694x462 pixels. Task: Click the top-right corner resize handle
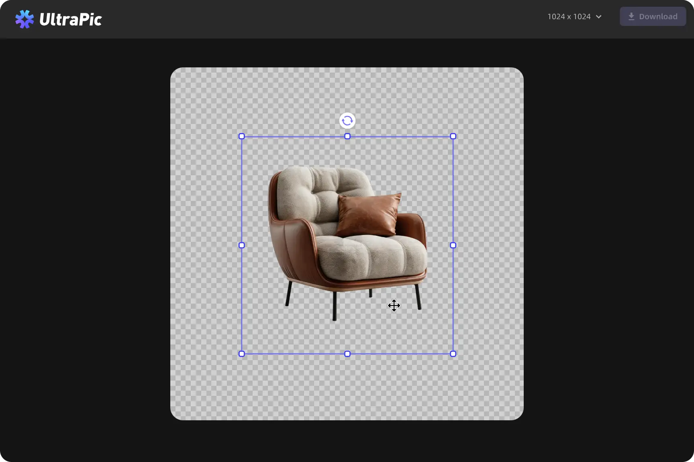pos(453,136)
